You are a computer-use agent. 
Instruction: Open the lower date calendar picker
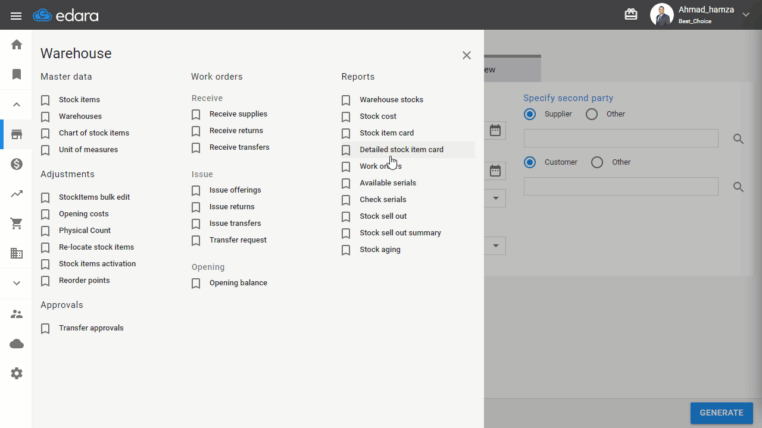[495, 171]
